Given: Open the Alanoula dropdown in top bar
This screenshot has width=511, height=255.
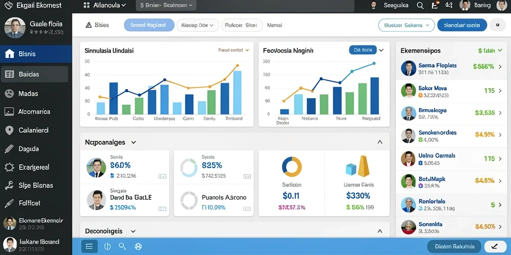Looking at the screenshot, I should point(105,5).
